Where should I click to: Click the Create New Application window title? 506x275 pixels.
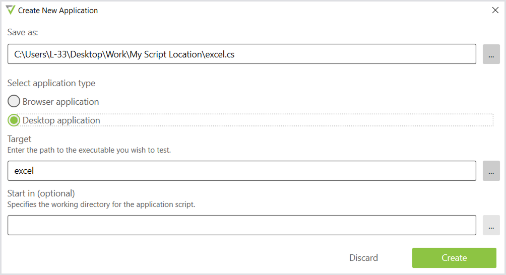pyautogui.click(x=58, y=10)
